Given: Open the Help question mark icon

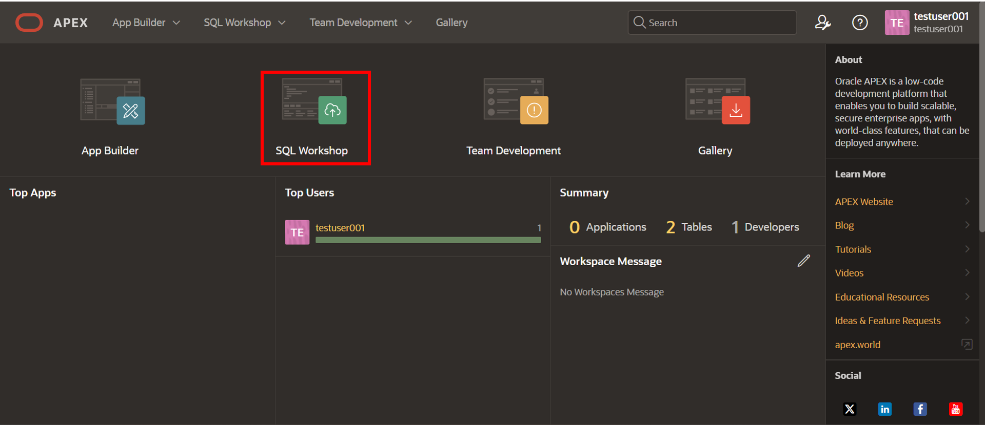Looking at the screenshot, I should click(x=860, y=23).
